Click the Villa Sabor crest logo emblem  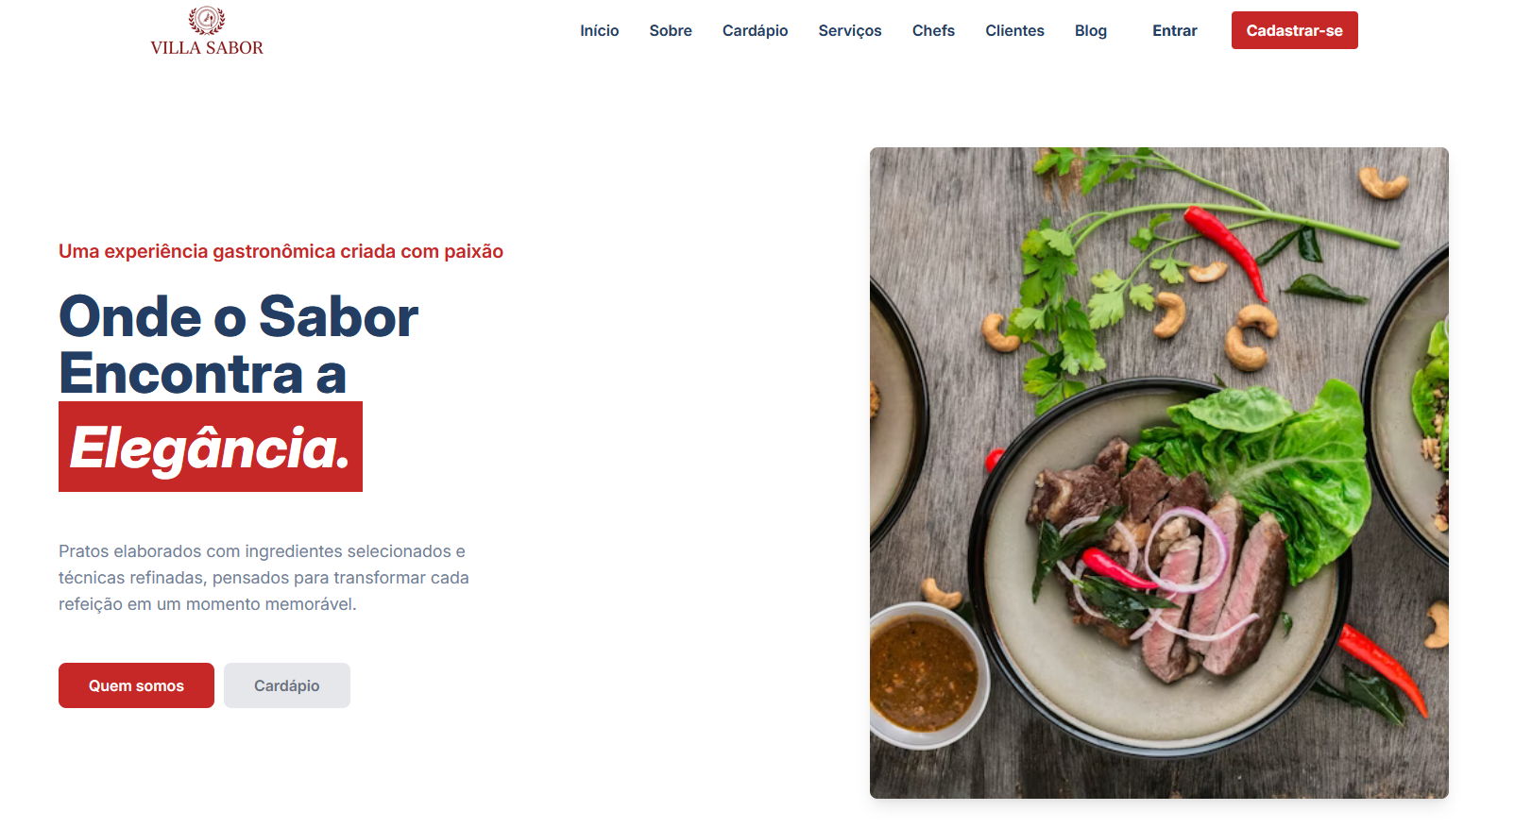click(207, 20)
